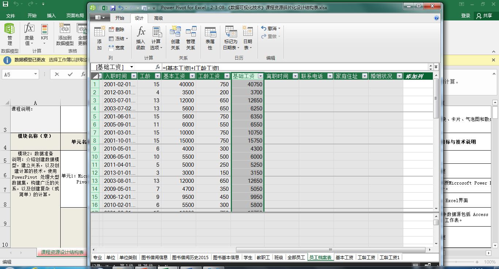
Task: Click the KPI icon in Excel ribbon
Action: pyautogui.click(x=45, y=34)
